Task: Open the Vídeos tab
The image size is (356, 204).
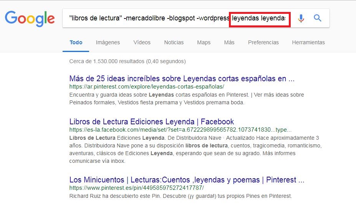Action: coord(142,42)
